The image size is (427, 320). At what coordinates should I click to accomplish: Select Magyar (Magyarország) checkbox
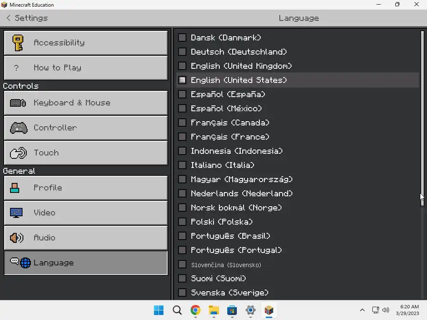pyautogui.click(x=182, y=179)
